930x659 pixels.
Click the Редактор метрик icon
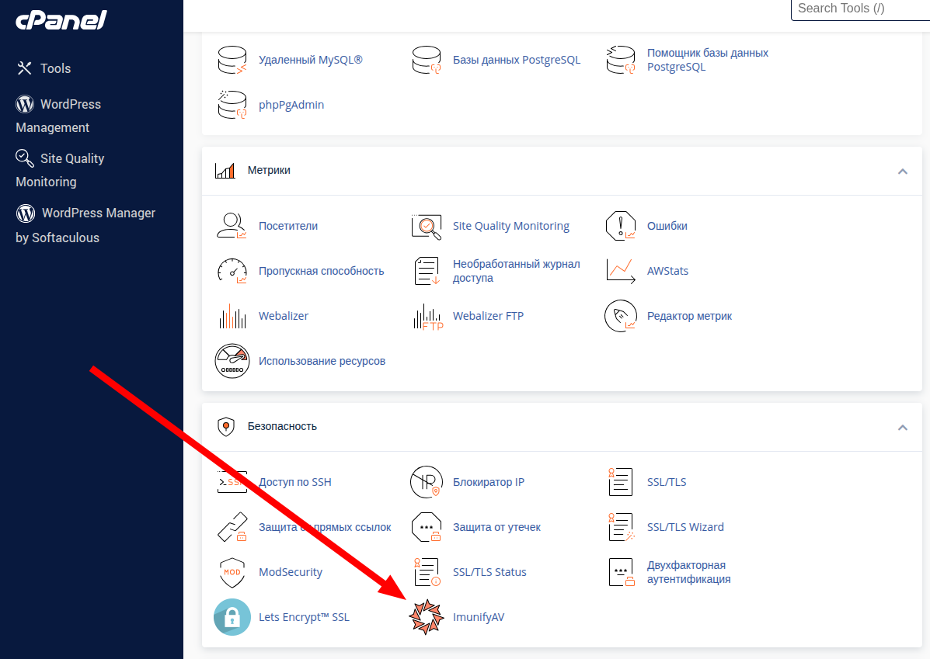pos(621,316)
